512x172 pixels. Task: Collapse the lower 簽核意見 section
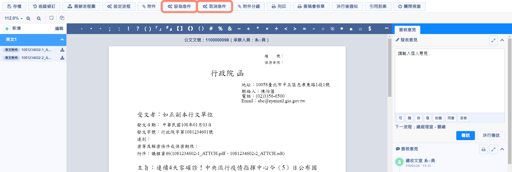(502, 149)
